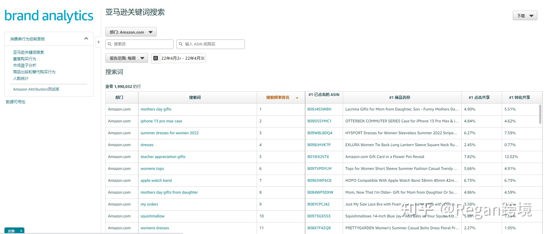Open ASIN B09BJHVK7P
546x234 pixels.
[319, 145]
